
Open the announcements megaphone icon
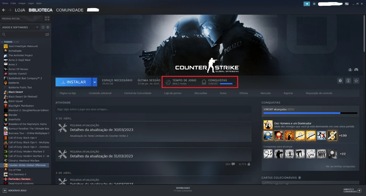pyautogui.click(x=307, y=4)
